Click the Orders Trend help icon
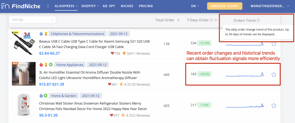The image size is (295, 123). 258,20
